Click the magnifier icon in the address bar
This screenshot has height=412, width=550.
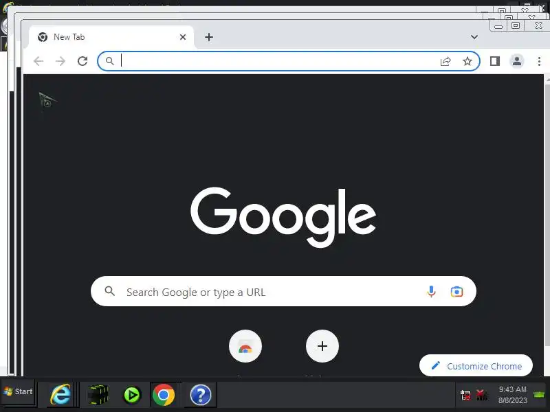110,61
